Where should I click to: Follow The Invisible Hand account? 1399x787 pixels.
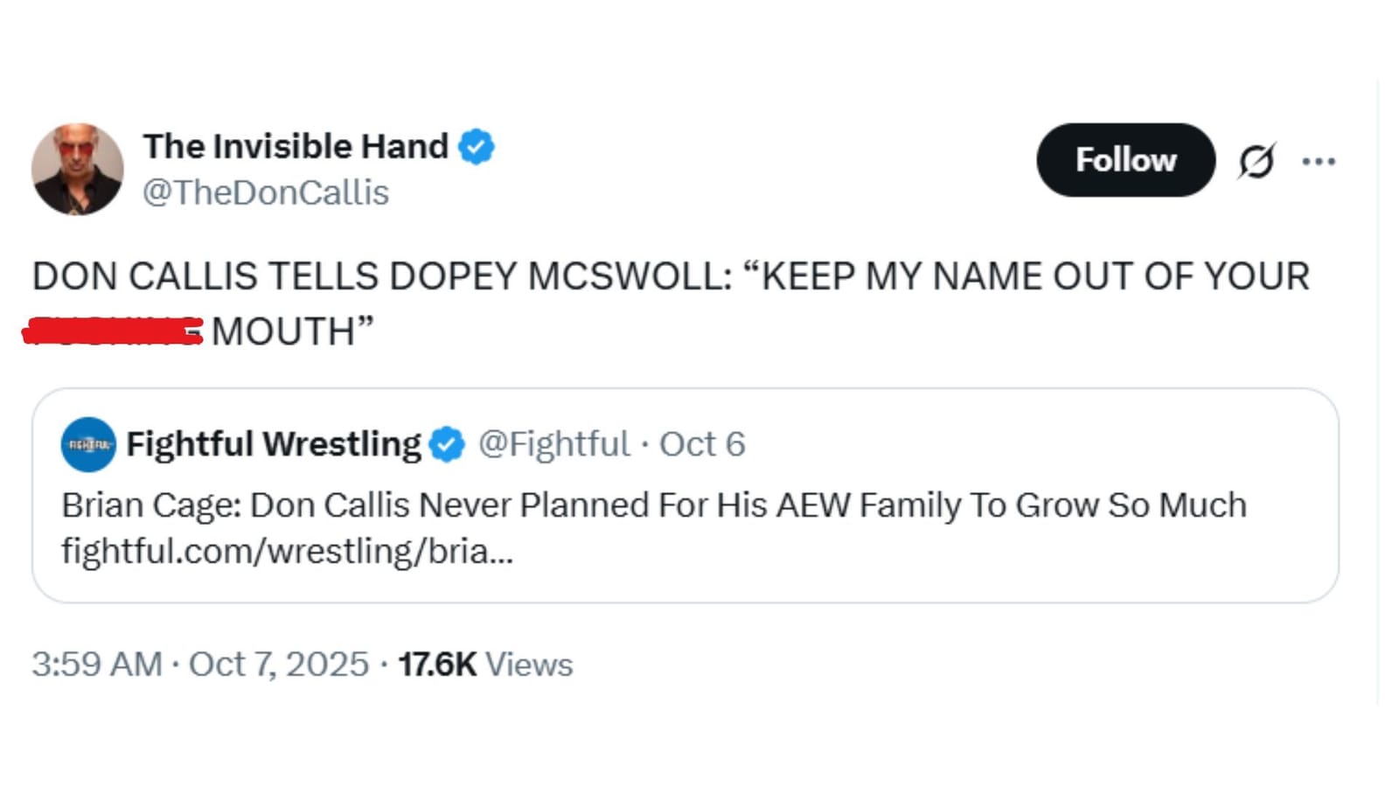(x=1124, y=160)
